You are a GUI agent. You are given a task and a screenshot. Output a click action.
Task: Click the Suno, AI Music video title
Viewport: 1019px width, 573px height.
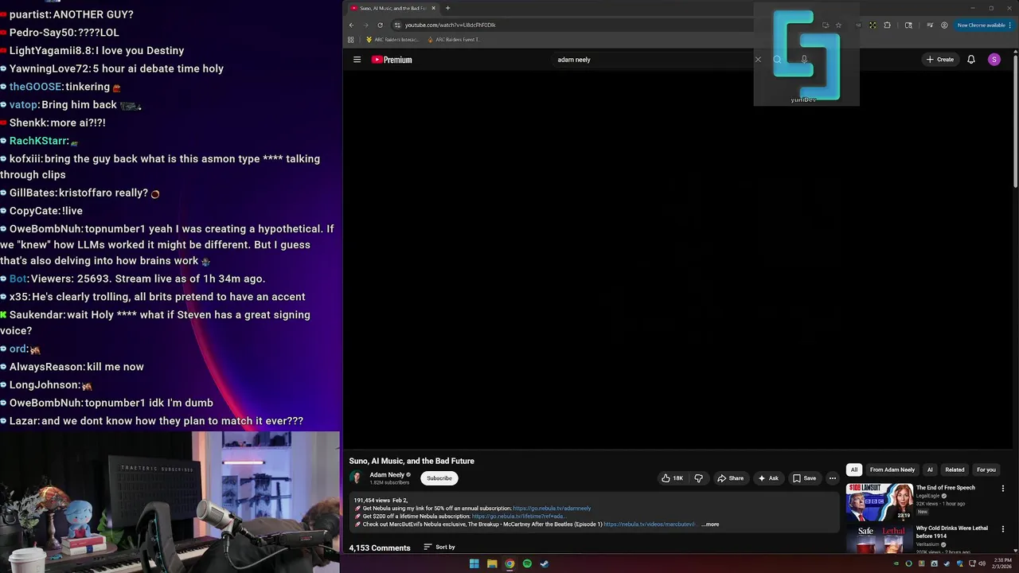point(412,461)
